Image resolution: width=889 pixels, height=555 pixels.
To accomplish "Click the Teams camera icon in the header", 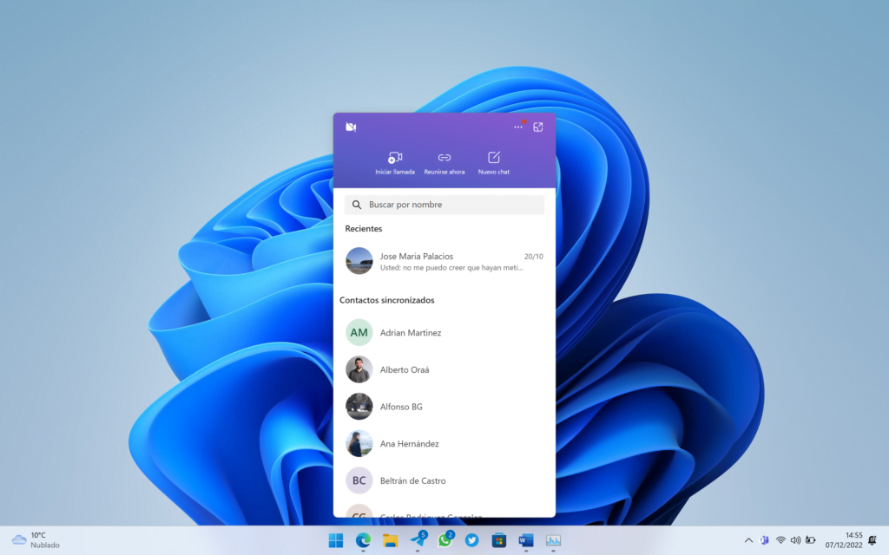I will (x=350, y=127).
